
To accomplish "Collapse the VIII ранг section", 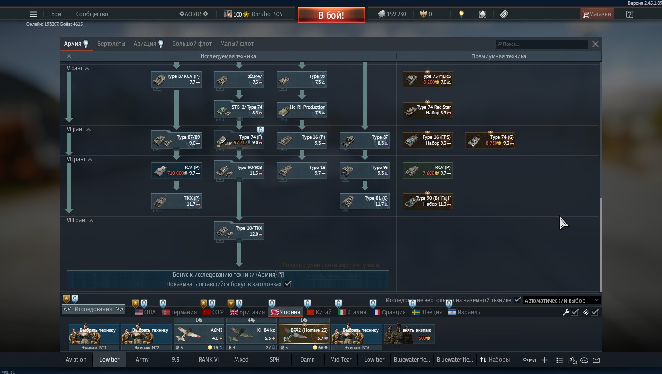I will tap(80, 220).
